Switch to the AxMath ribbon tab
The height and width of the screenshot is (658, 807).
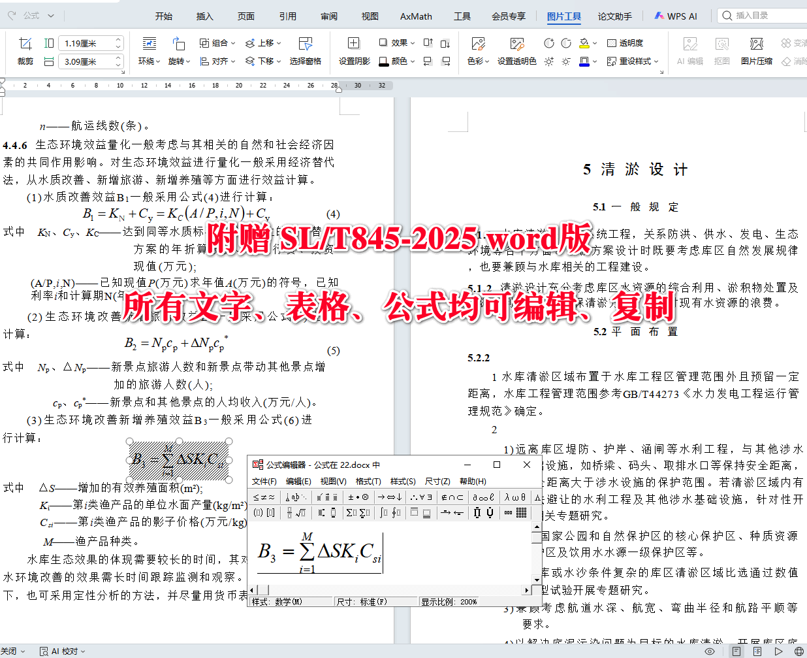click(416, 16)
